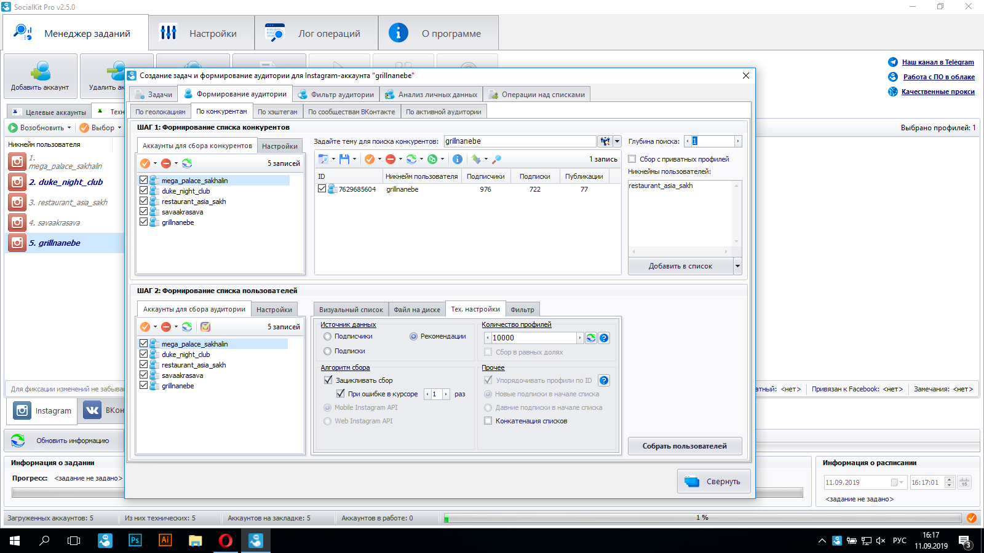Click Instagram icon for account duke_night_club
The width and height of the screenshot is (984, 553).
point(17,182)
